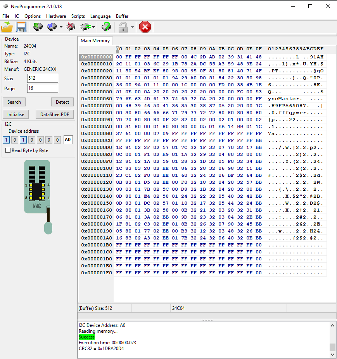Toggle the first device address bit
This screenshot has width=337, height=359.
pyautogui.click(x=6, y=140)
